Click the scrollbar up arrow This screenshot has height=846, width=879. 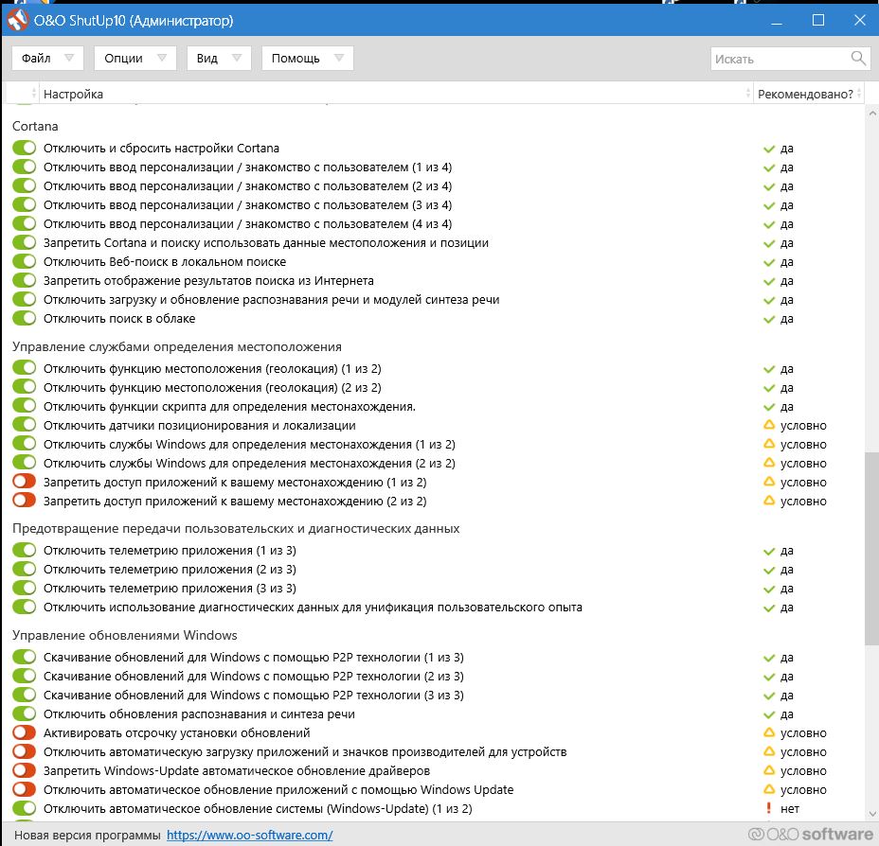click(871, 114)
